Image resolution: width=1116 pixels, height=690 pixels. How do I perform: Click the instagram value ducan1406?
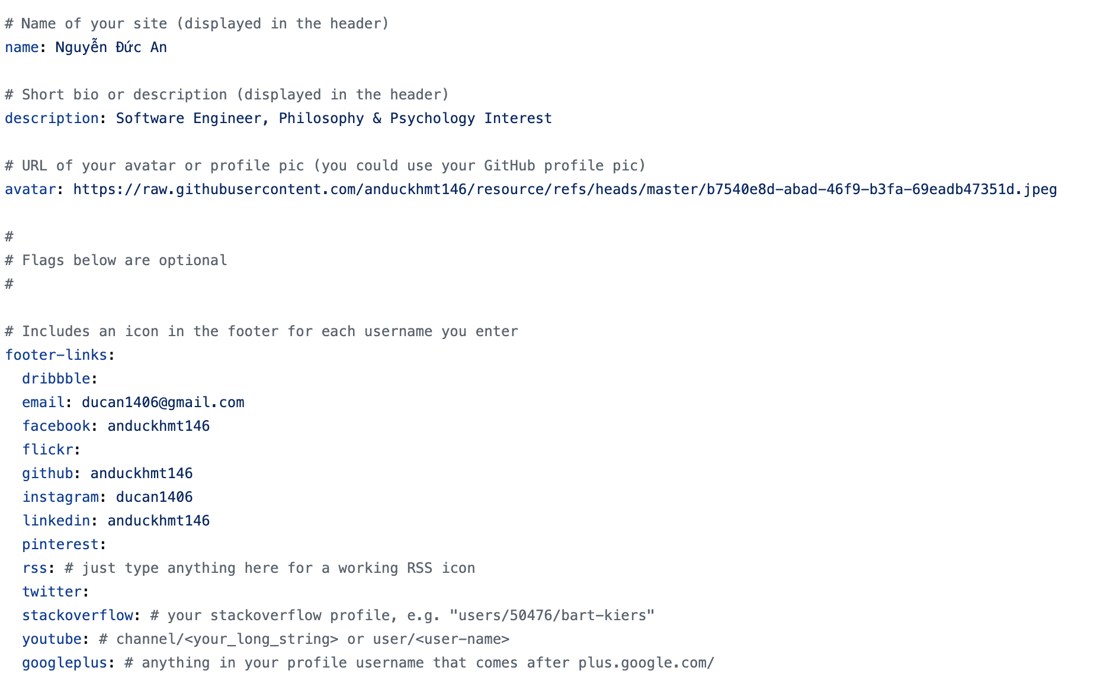(154, 497)
